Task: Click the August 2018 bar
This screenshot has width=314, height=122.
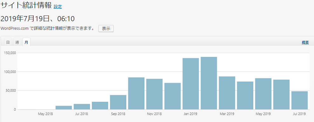Action: tap(100, 106)
